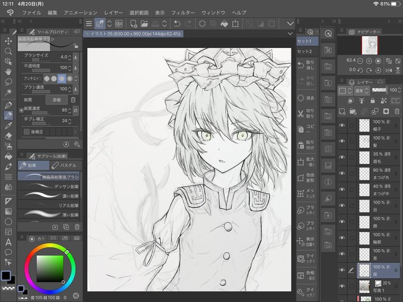Open canvas tab list chevron
Viewport: 403px width, 302px height.
pyautogui.click(x=290, y=34)
